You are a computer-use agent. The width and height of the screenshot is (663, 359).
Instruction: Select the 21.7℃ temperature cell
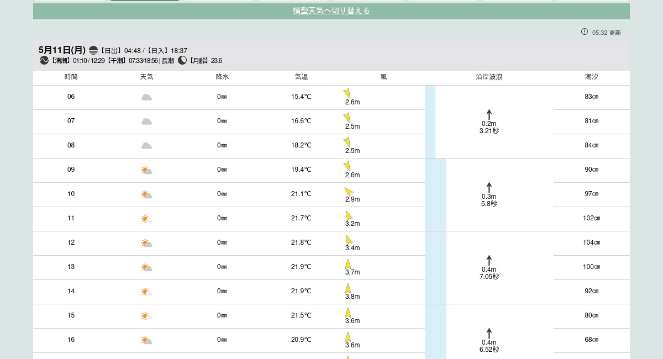(301, 218)
